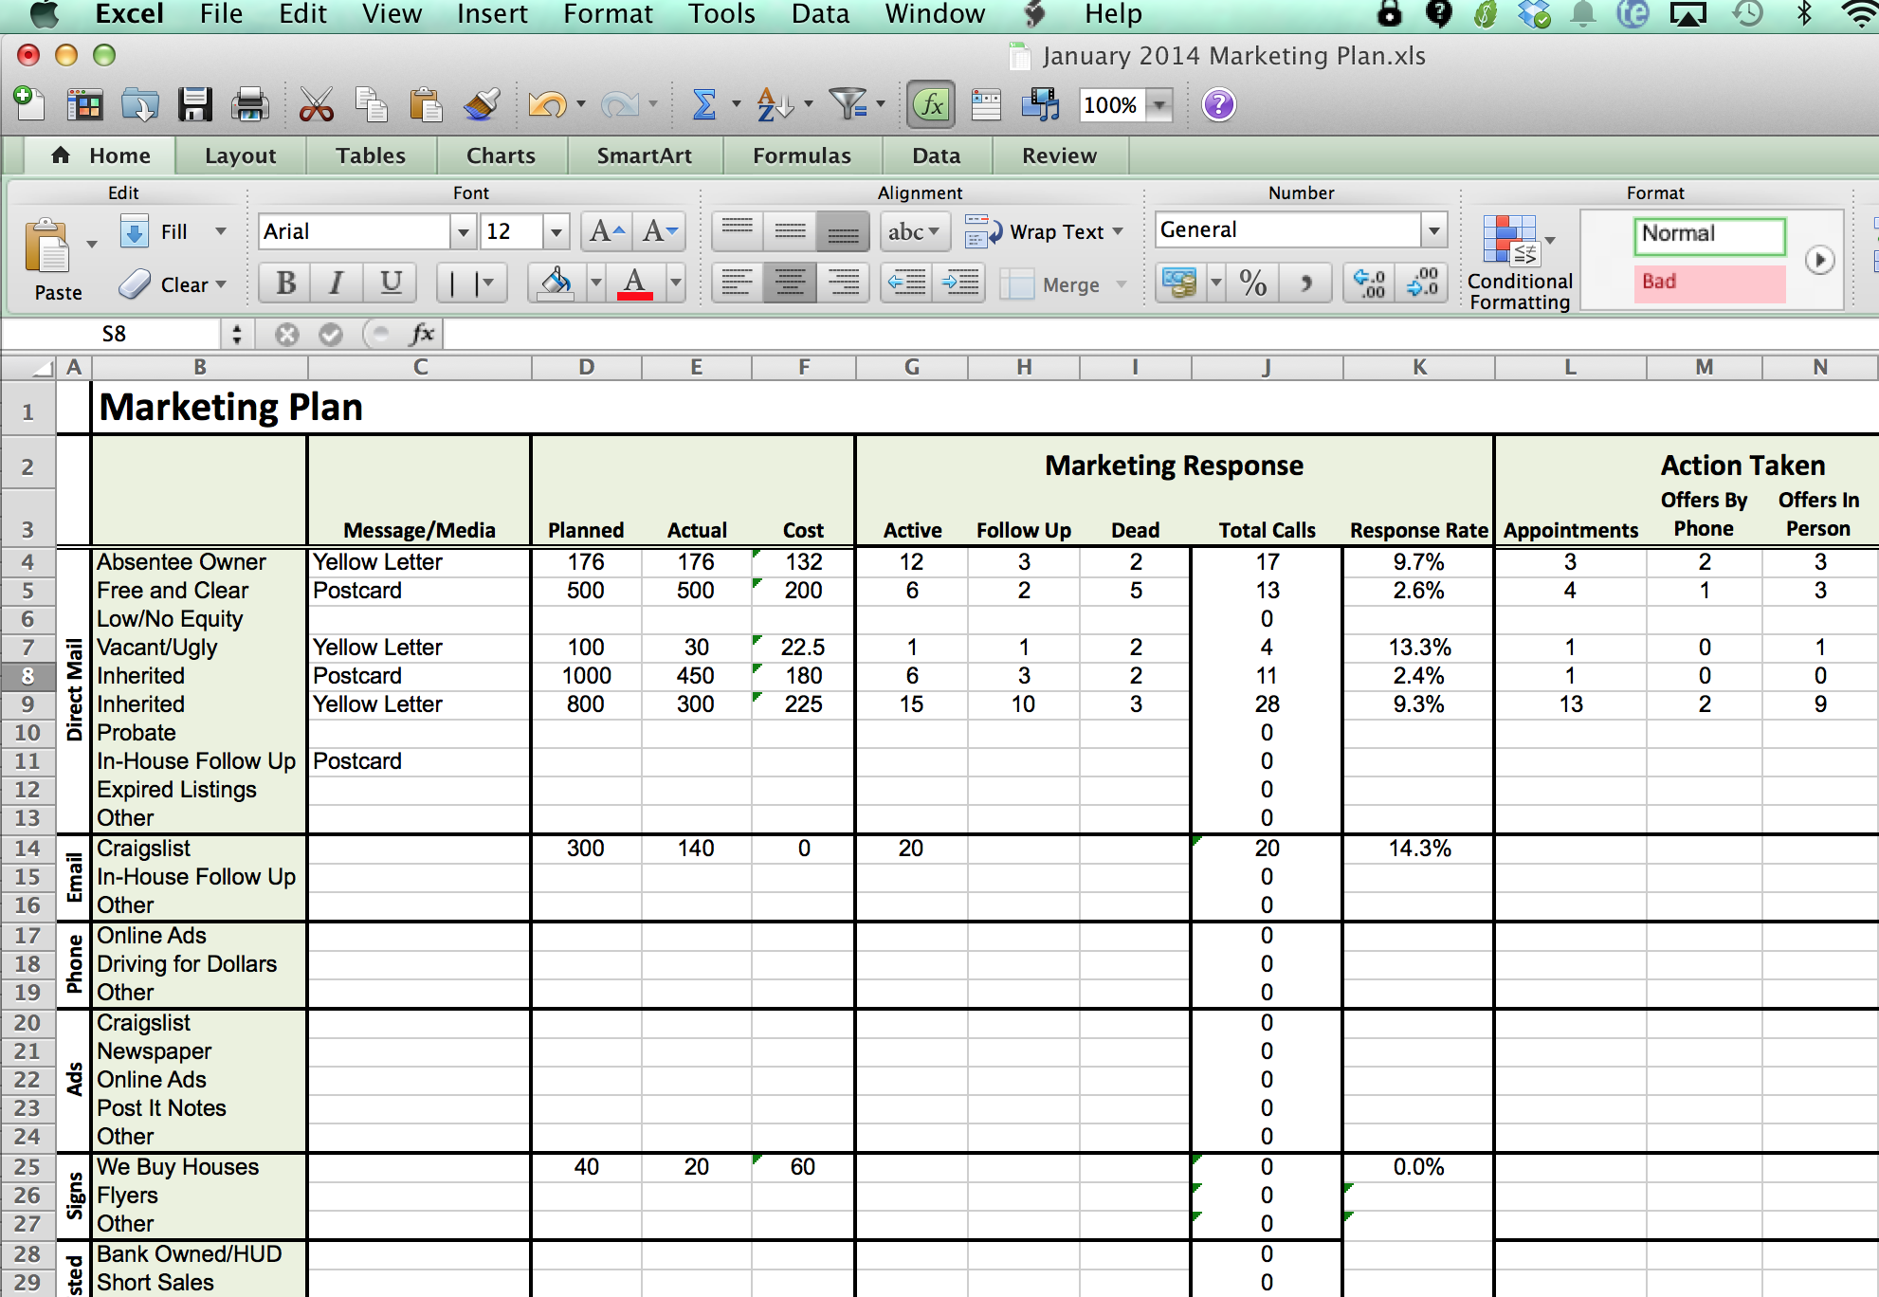
Task: Apply the Bad cell style
Action: pyautogui.click(x=1708, y=282)
